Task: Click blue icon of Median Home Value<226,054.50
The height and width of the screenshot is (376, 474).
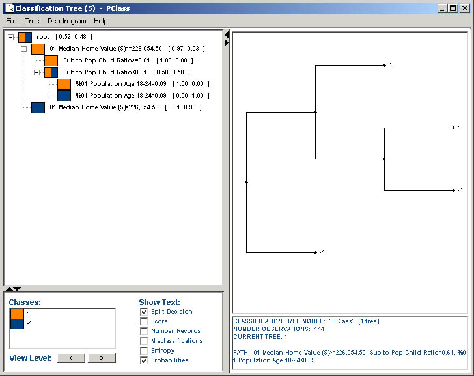Action: [x=38, y=107]
